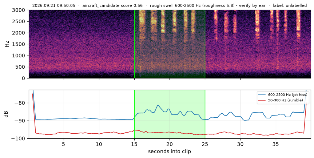Click the 'dB' y-axis label of lower plot
This screenshot has width=314, height=158.
pyautogui.click(x=6, y=114)
